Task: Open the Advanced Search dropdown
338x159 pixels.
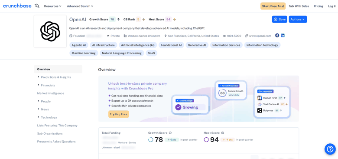Action: point(80,6)
